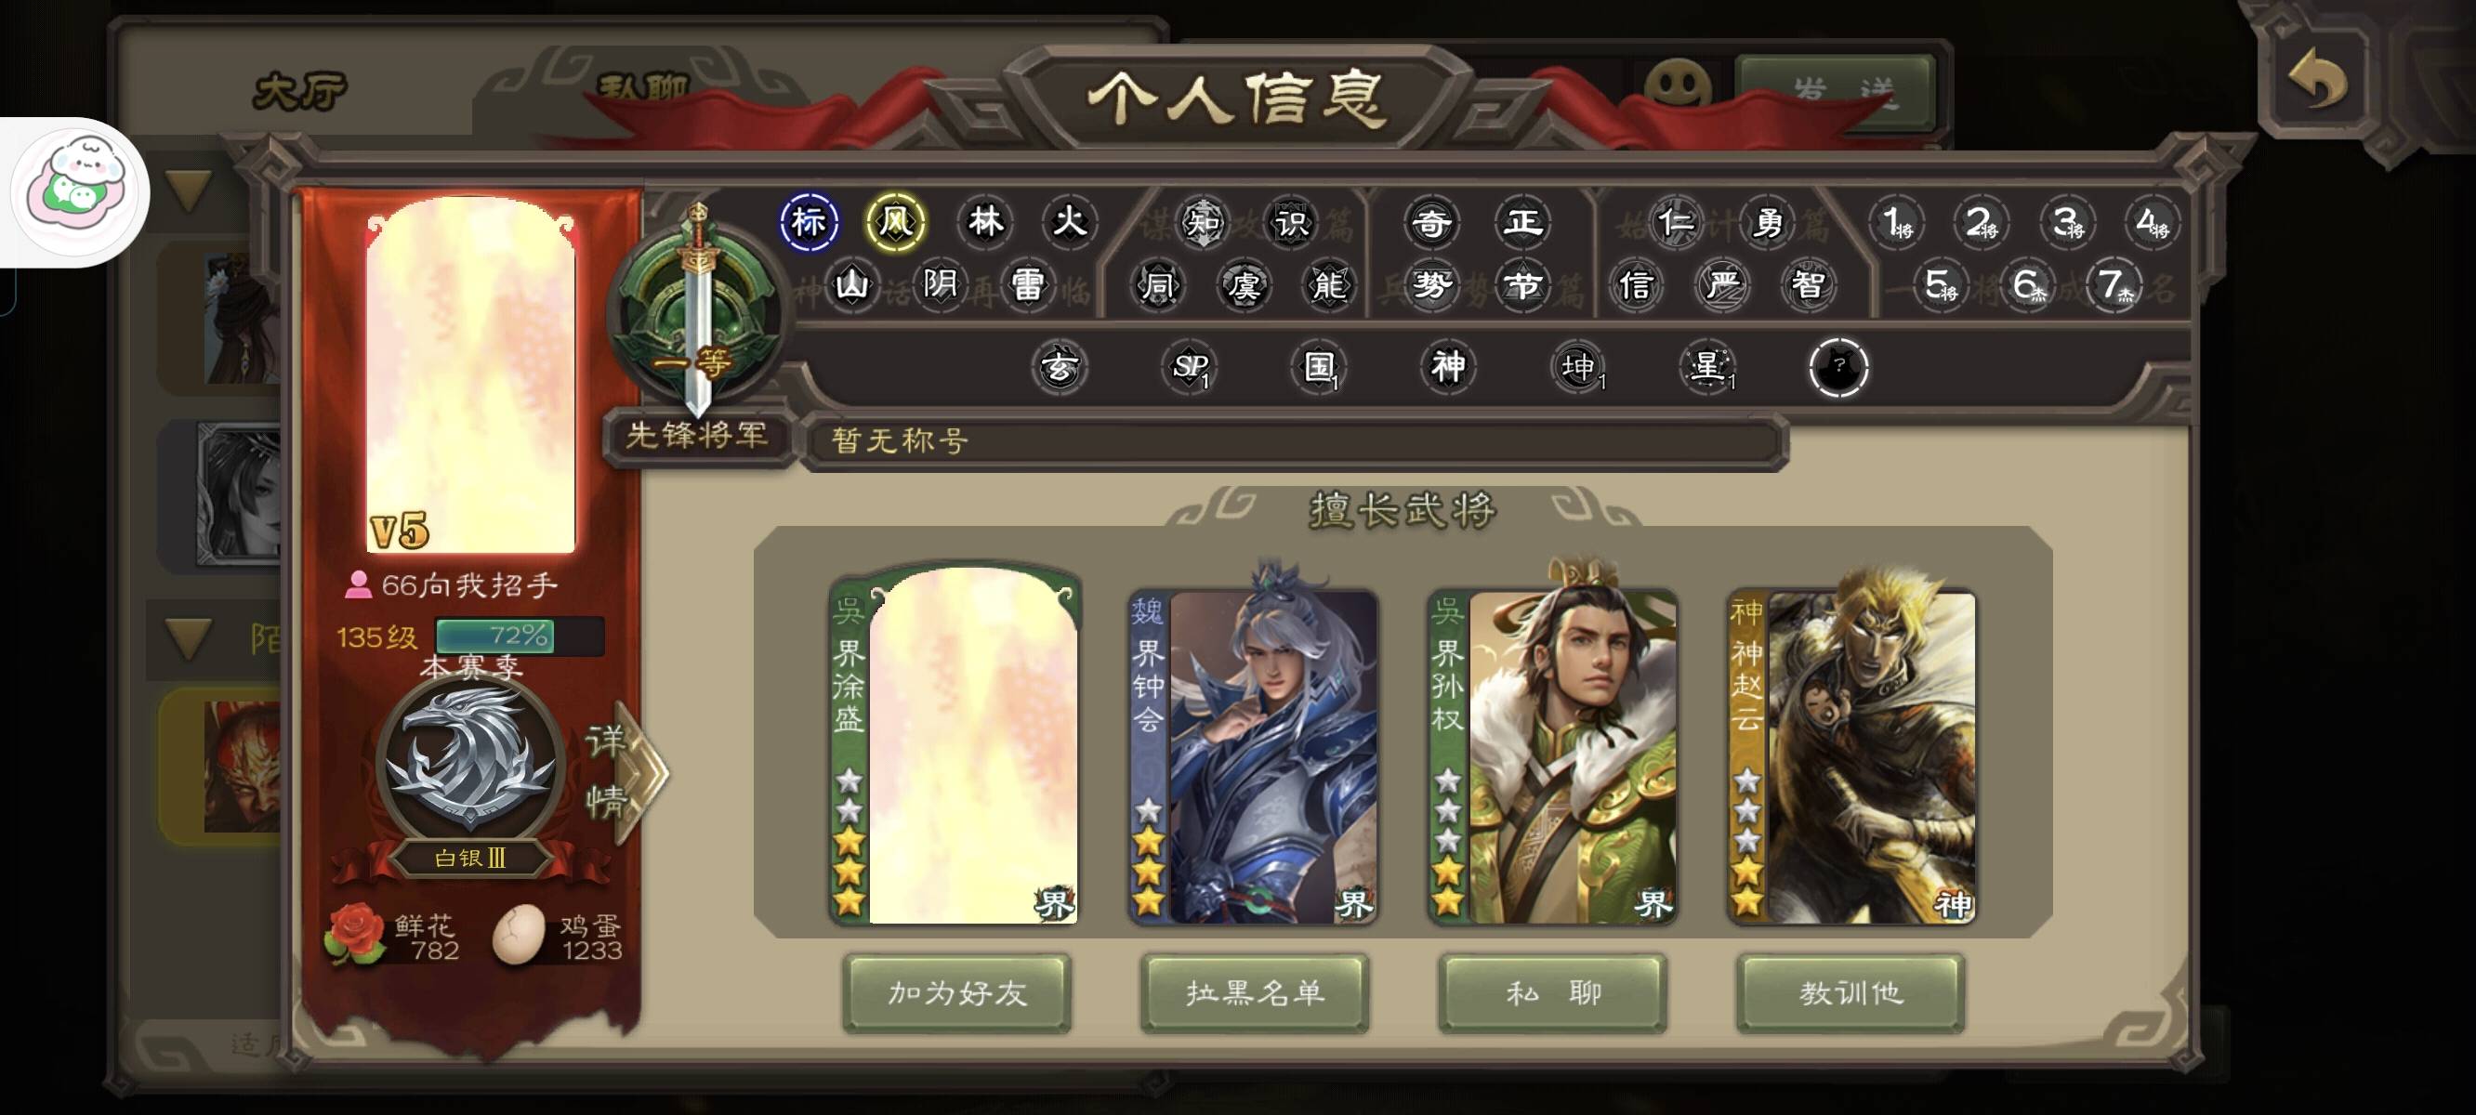This screenshot has height=1115, width=2476.
Task: Click the back arrow icon
Action: pos(2317,81)
